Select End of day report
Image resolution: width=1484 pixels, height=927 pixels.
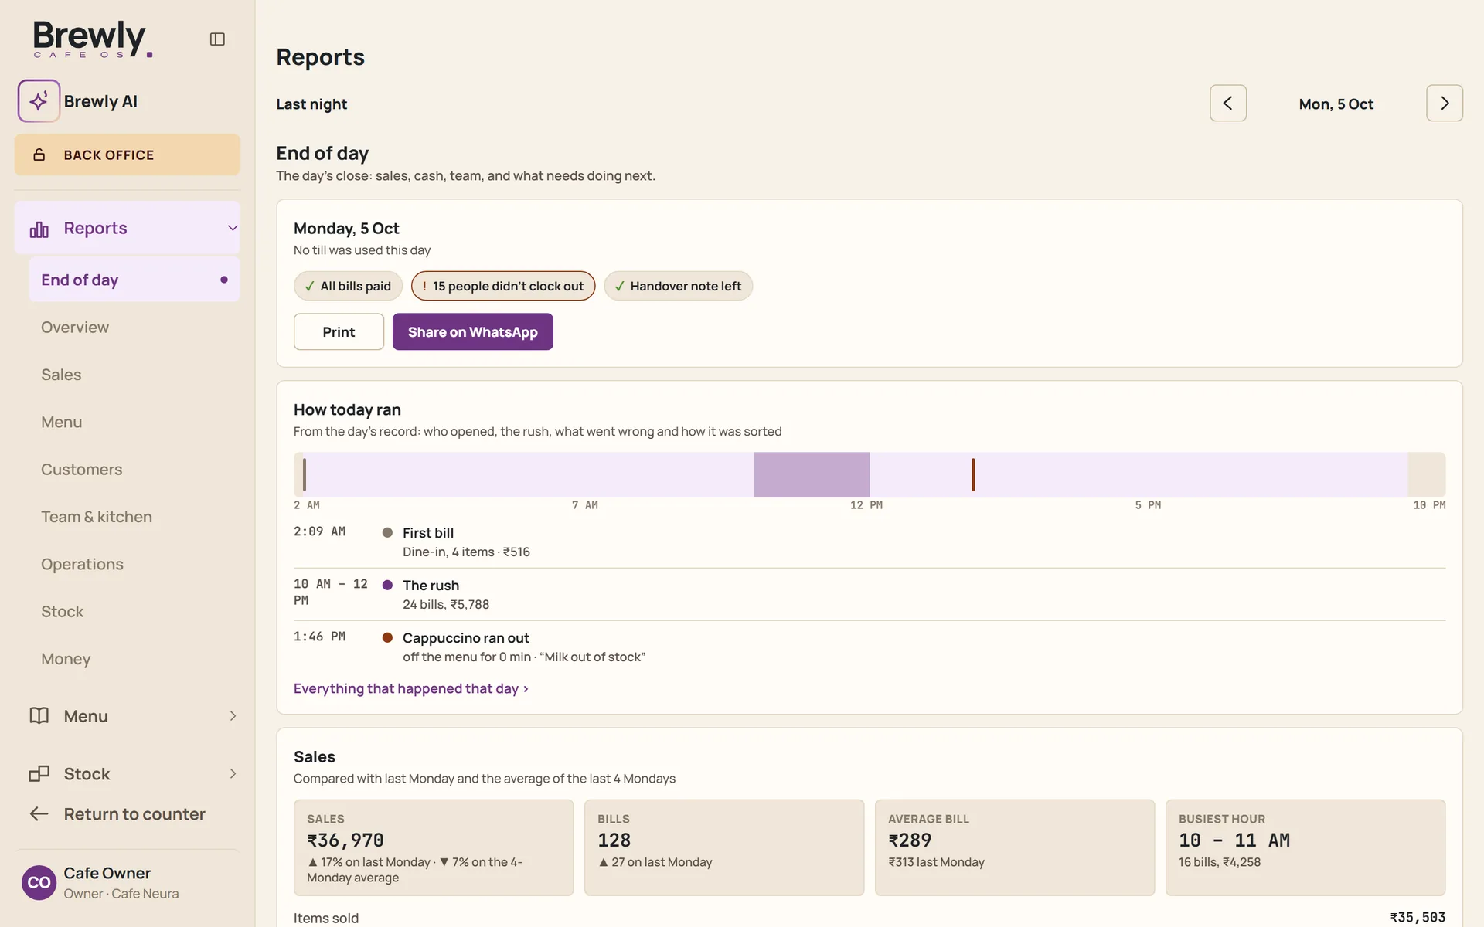point(134,280)
